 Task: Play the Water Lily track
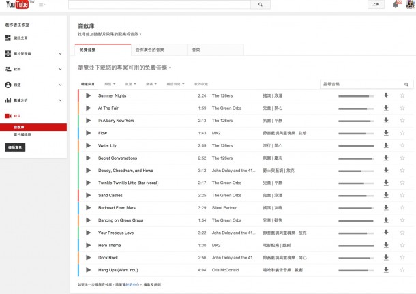click(87, 145)
